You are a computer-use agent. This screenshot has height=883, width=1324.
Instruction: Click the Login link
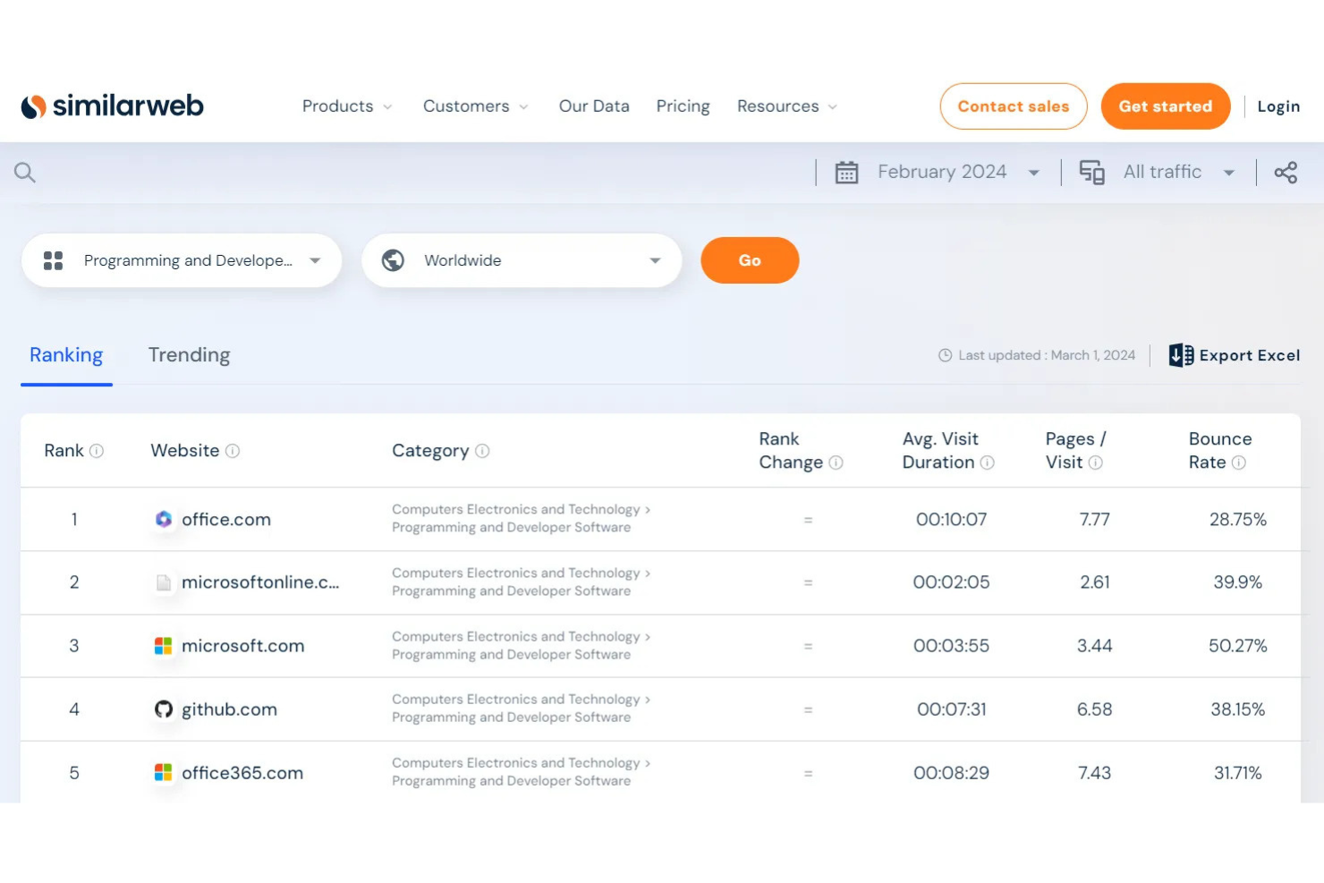point(1278,106)
